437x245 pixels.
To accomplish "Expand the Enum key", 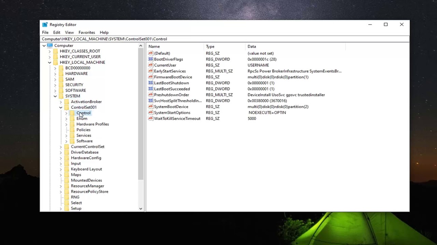I will click(66, 118).
